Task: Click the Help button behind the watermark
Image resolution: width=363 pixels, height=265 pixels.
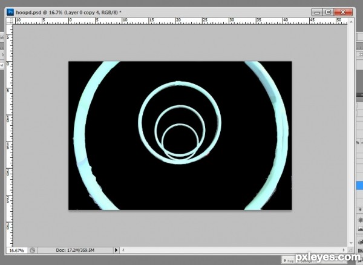Action: tap(289, 261)
